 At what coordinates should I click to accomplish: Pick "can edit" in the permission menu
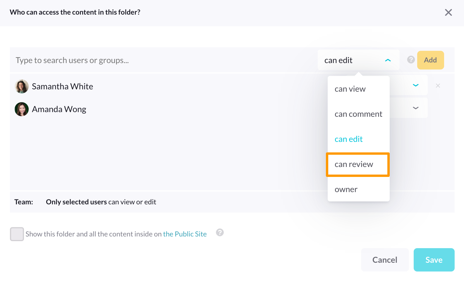click(349, 139)
